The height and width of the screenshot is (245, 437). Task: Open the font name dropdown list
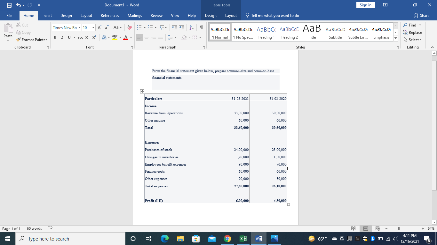[79, 27]
